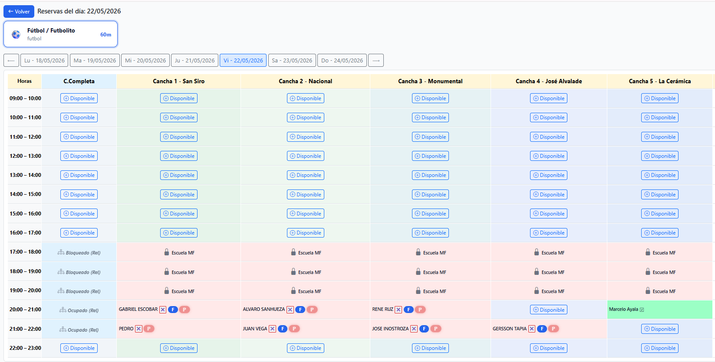
Task: Select the Sa - 23/05/2026 day tab
Action: (x=292, y=60)
